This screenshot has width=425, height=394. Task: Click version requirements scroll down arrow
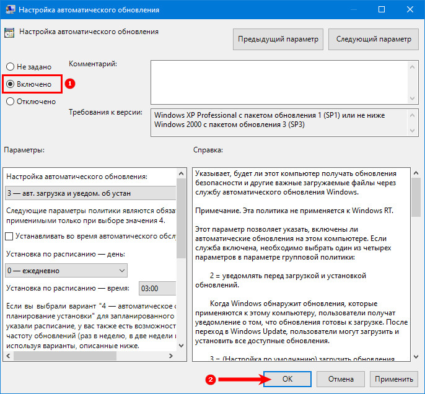(x=412, y=131)
